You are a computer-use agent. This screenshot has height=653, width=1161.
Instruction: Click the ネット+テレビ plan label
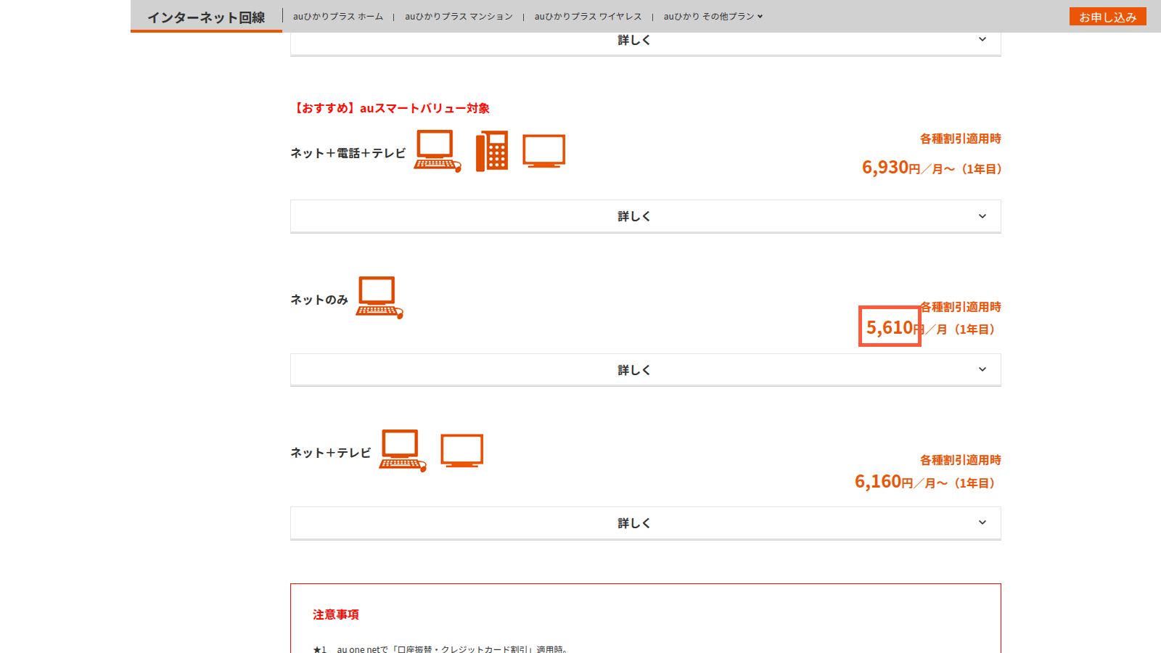[331, 453]
